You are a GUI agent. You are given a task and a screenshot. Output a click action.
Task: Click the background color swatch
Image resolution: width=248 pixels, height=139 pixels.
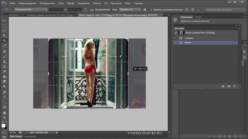6,128
